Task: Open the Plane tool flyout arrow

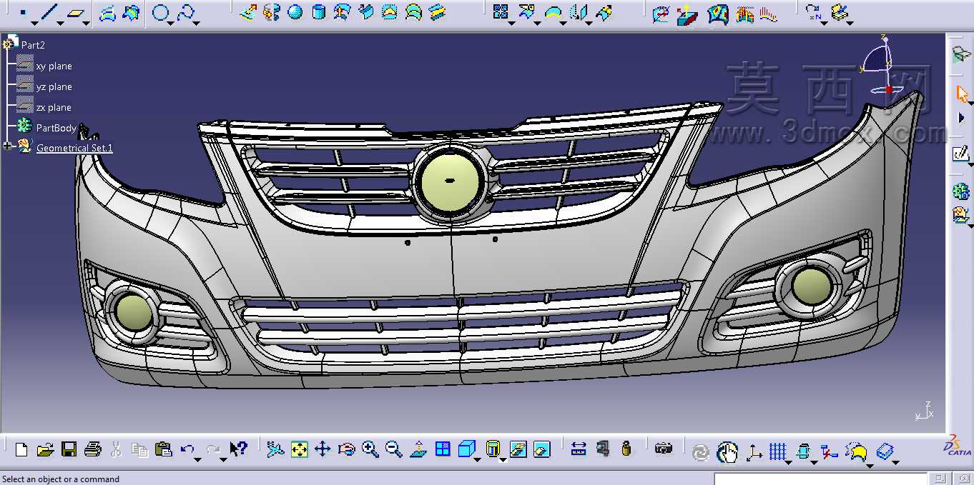Action: (x=87, y=23)
